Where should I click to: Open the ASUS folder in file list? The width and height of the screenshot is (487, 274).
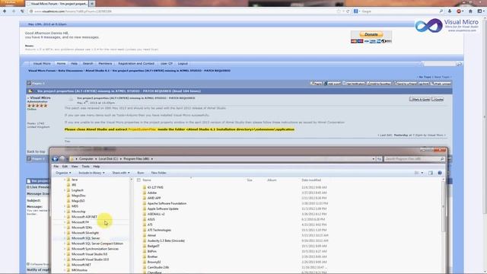point(151,219)
